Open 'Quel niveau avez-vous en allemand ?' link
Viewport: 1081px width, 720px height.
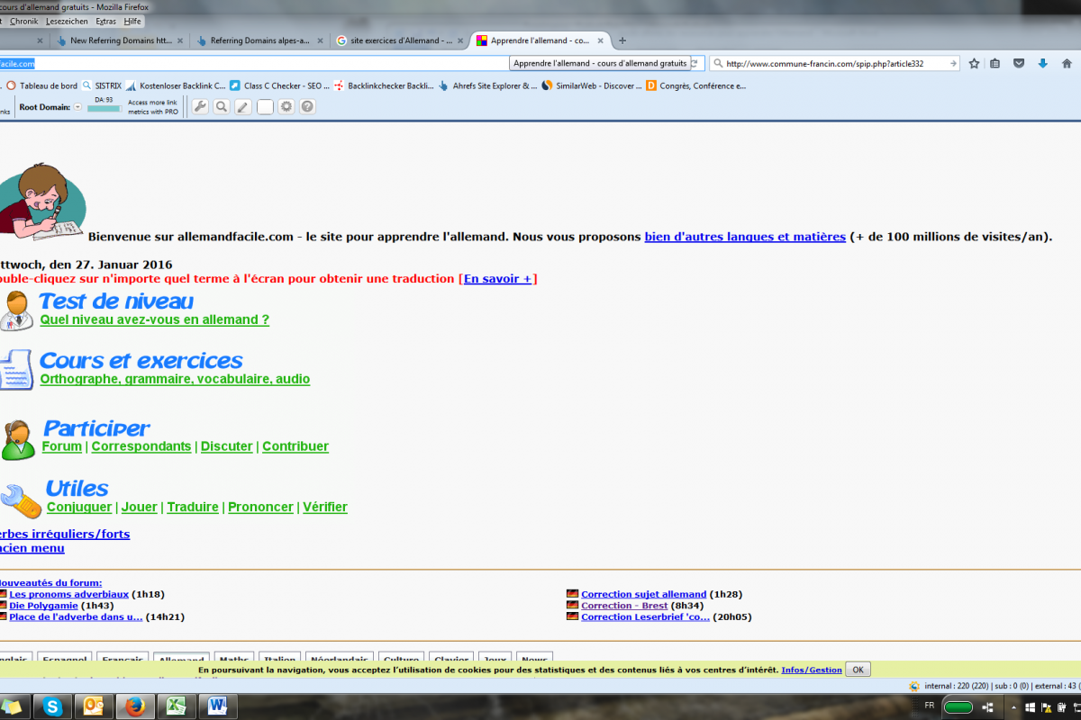click(x=155, y=319)
